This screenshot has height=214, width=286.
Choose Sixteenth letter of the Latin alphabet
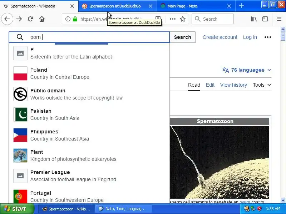point(71,57)
